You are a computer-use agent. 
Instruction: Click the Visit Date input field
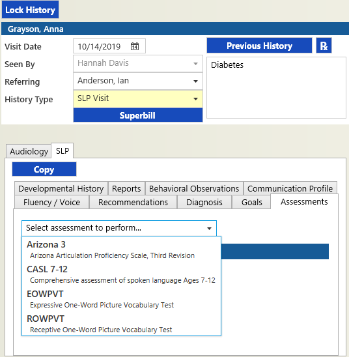[x=109, y=46]
